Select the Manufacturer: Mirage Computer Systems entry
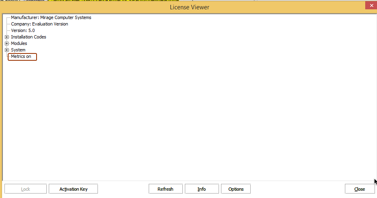The height and width of the screenshot is (198, 377). pos(51,18)
